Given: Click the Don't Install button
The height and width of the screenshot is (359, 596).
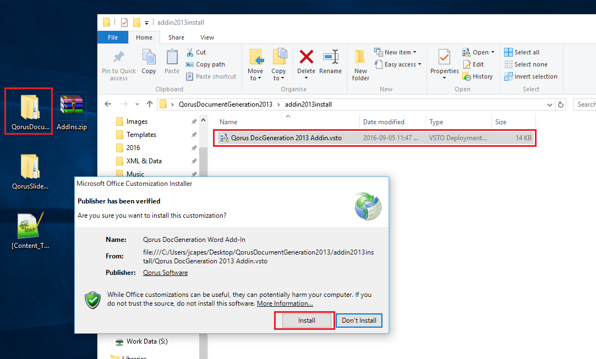Looking at the screenshot, I should coord(359,321).
